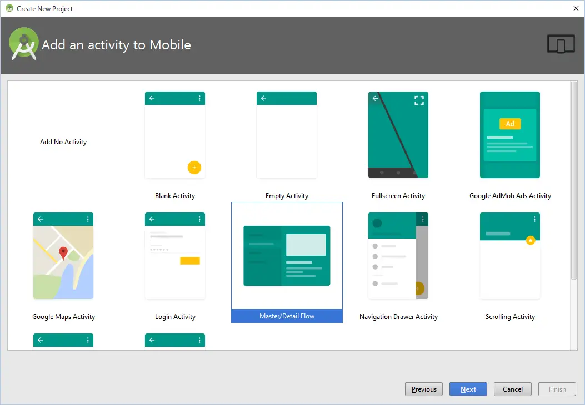The image size is (585, 405).
Task: Cancel the new project wizard
Action: (513, 389)
